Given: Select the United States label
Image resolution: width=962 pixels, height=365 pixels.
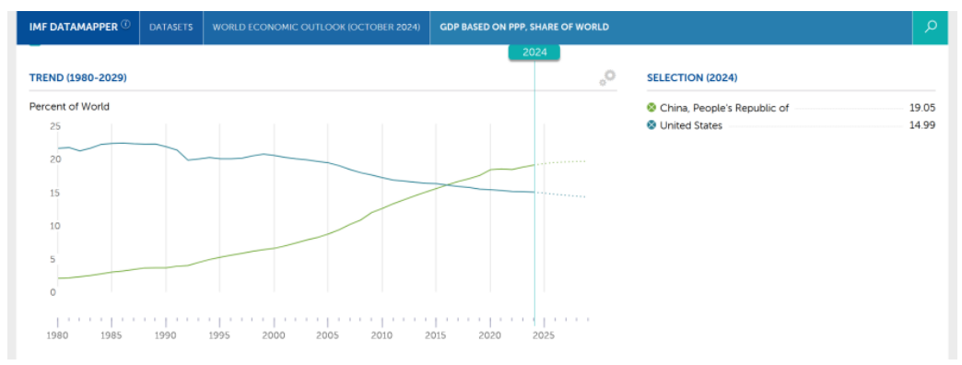Looking at the screenshot, I should tap(691, 125).
